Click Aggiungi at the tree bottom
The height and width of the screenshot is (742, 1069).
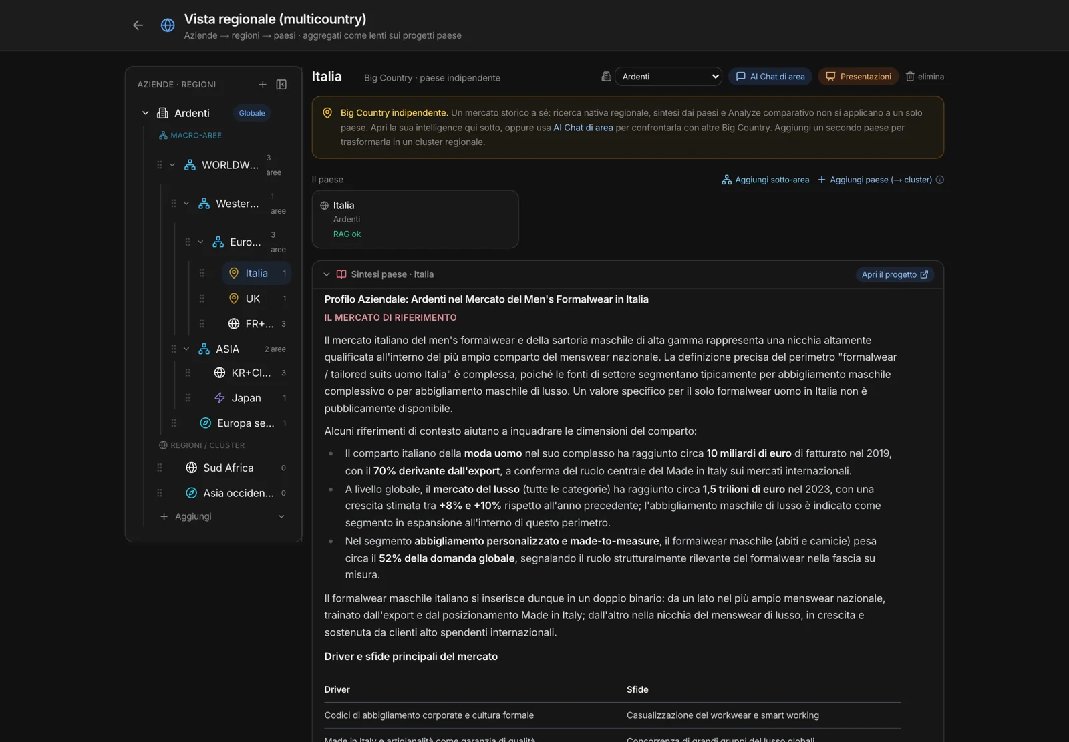(x=193, y=516)
